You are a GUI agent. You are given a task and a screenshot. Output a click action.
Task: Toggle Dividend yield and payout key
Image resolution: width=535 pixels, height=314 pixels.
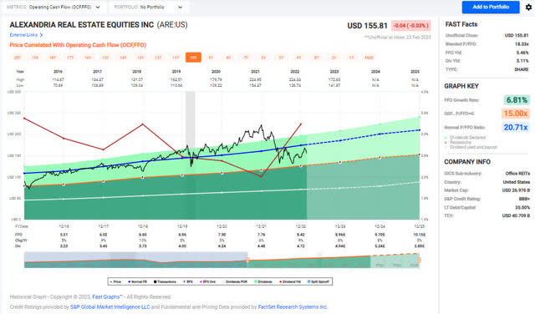[471, 147]
